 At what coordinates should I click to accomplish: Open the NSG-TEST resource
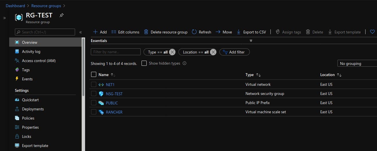[114, 94]
